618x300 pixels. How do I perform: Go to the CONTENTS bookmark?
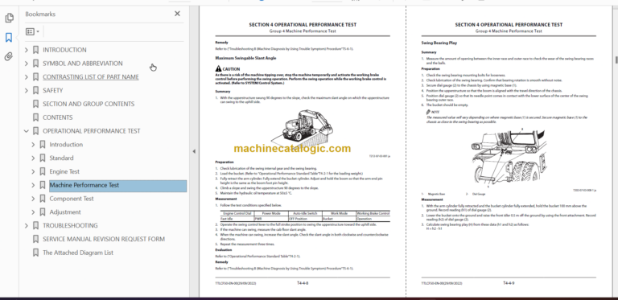58,117
